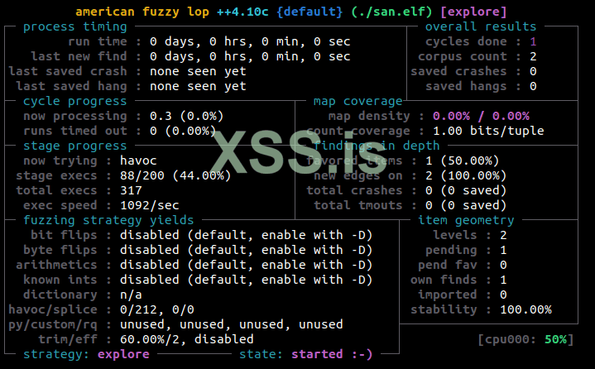
Task: Click the map density 0.00% value
Action: click(481, 116)
